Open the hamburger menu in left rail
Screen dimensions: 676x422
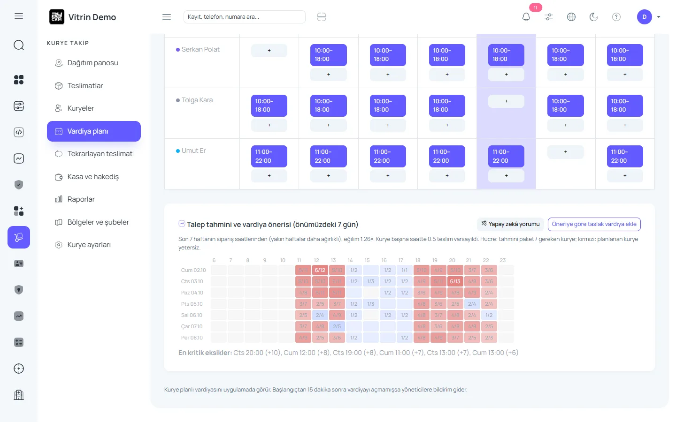pyautogui.click(x=19, y=16)
